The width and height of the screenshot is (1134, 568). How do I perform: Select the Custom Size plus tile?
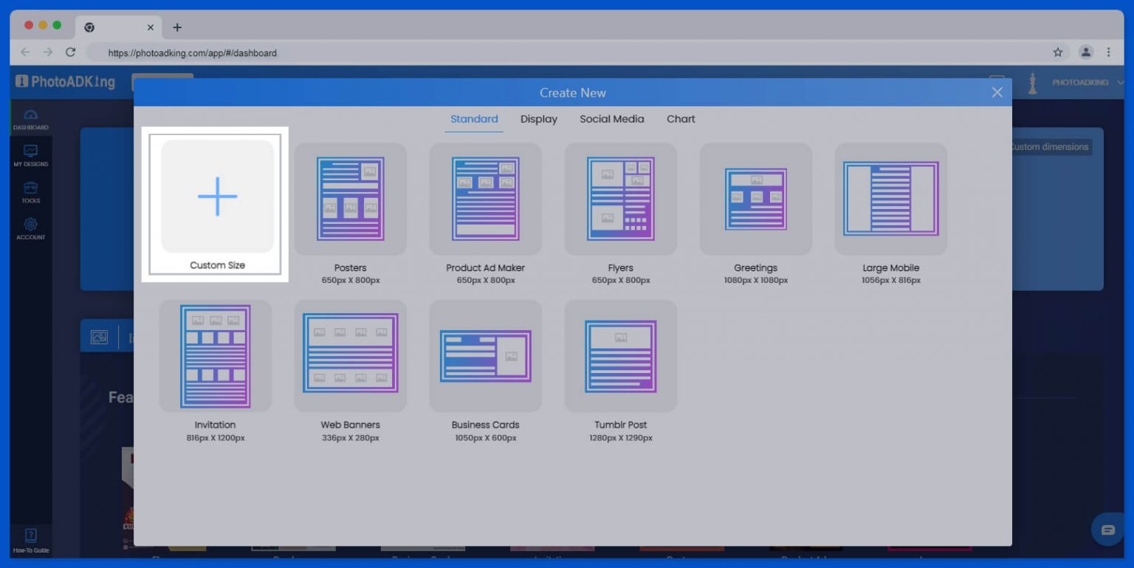coord(217,196)
